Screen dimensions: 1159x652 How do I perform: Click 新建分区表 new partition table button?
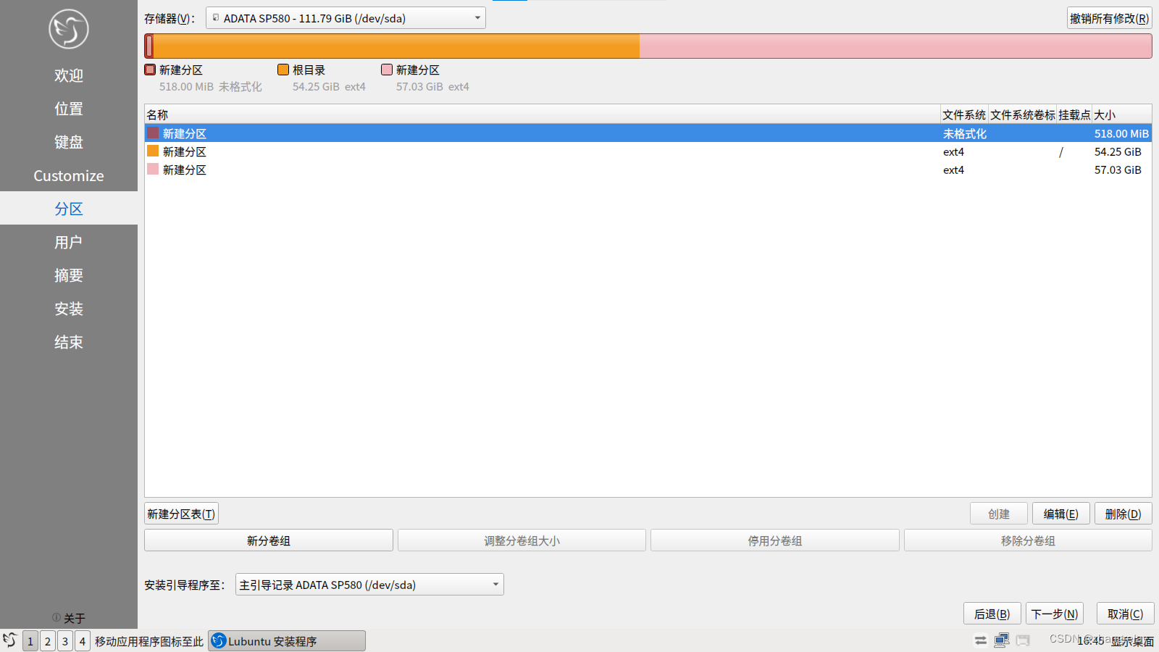(181, 514)
